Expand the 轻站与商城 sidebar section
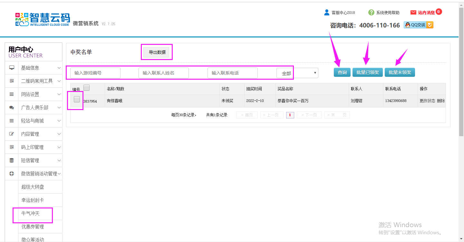 point(34,121)
